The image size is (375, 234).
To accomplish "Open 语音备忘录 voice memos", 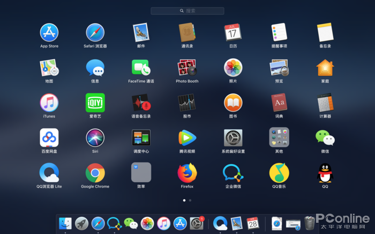I will pos(141,103).
